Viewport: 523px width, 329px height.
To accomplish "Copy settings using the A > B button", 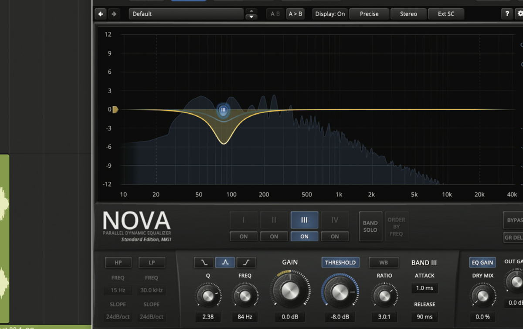I will tap(295, 14).
